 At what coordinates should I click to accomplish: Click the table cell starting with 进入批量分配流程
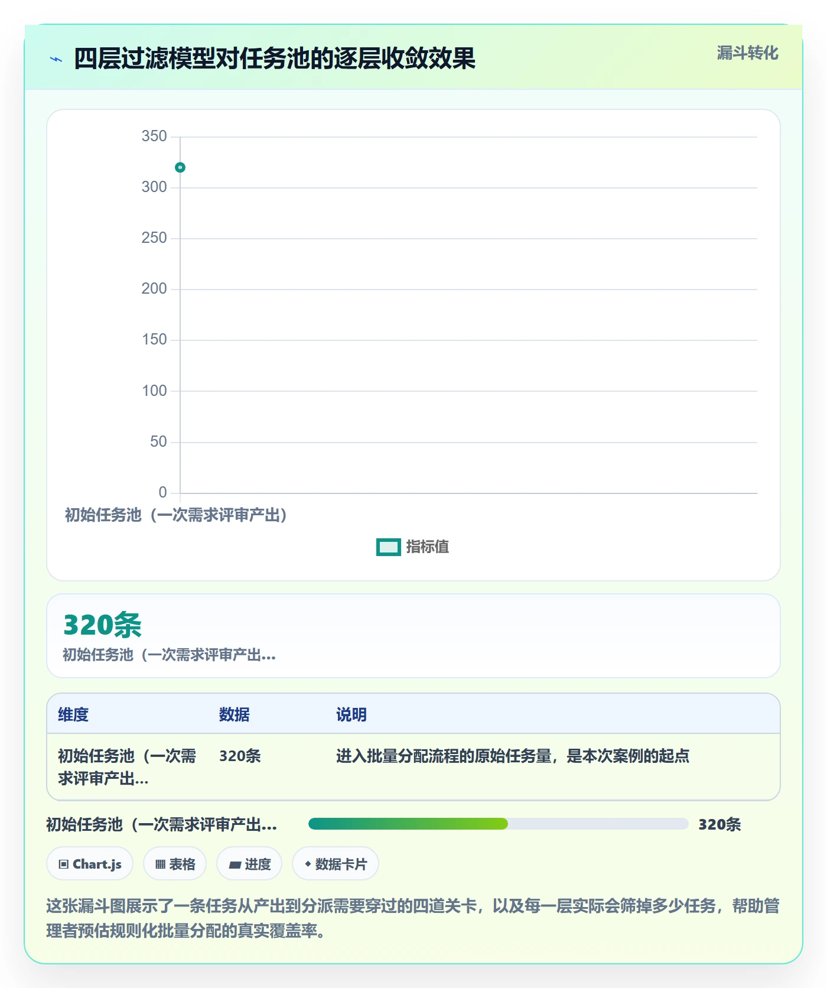click(513, 756)
